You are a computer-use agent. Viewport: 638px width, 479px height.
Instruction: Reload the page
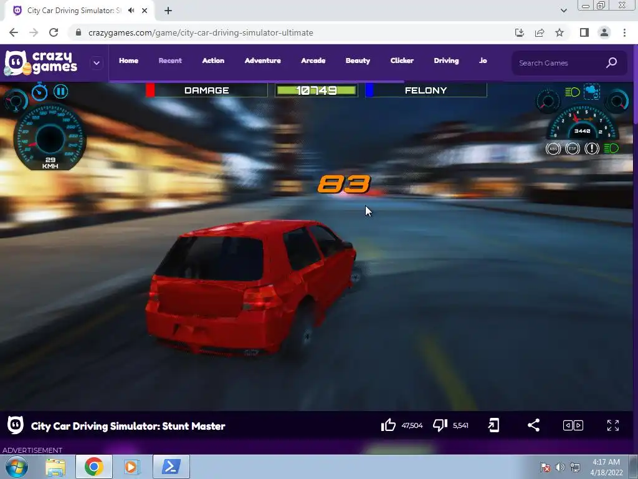[54, 32]
